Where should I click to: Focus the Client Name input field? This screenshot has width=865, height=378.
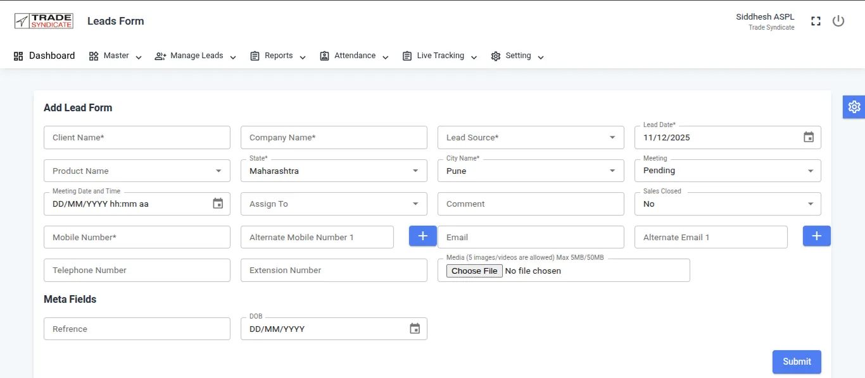coord(137,138)
